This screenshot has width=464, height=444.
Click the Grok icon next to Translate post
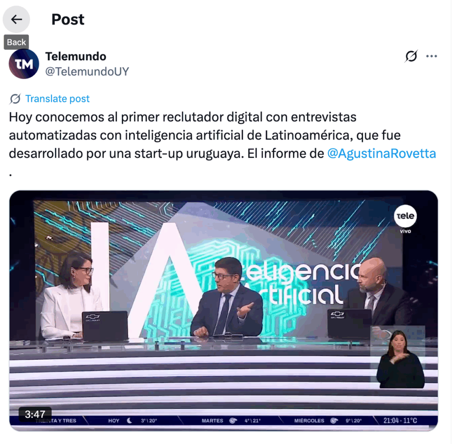(x=15, y=99)
